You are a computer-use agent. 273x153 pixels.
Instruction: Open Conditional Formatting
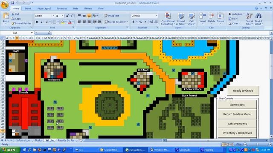pyautogui.click(x=168, y=19)
